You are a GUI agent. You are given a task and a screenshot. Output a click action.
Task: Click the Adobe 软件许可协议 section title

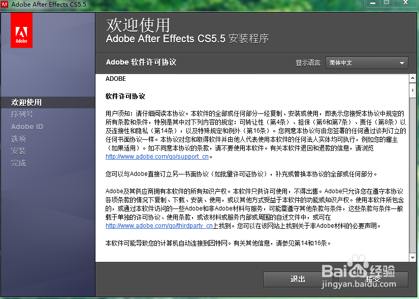(x=141, y=63)
